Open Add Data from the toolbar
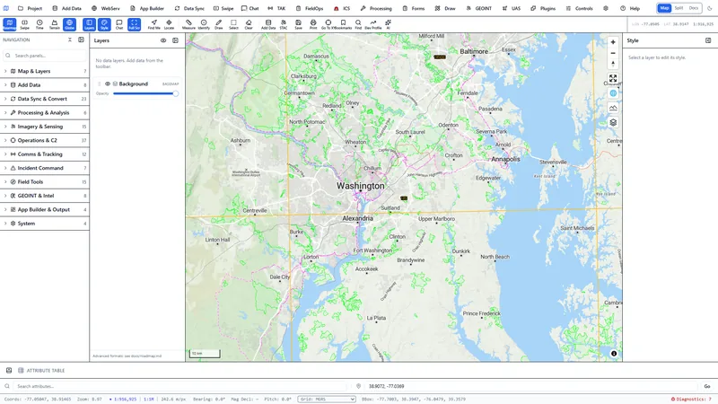 point(268,24)
